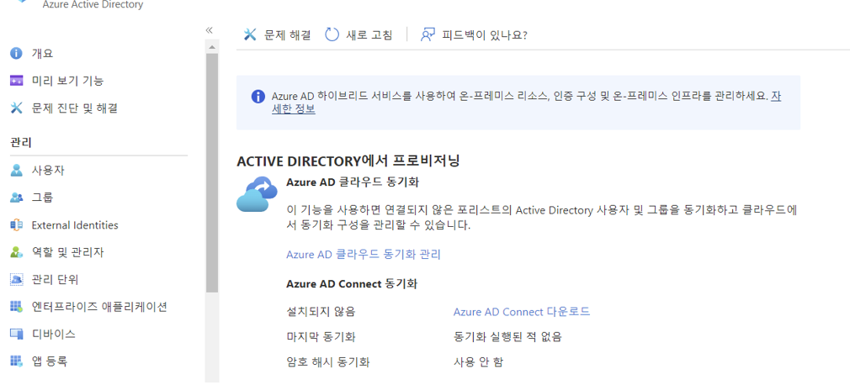850x385 pixels.
Task: Click the Azure Active Directory header text
Action: pos(93,5)
